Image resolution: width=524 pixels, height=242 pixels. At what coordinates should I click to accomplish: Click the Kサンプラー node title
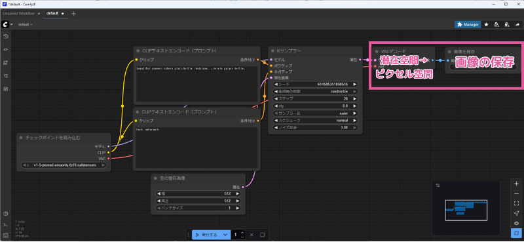[289, 51]
